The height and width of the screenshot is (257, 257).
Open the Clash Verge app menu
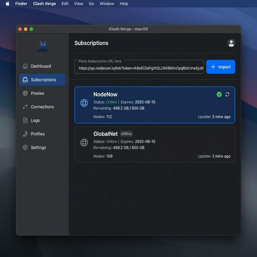click(x=45, y=4)
